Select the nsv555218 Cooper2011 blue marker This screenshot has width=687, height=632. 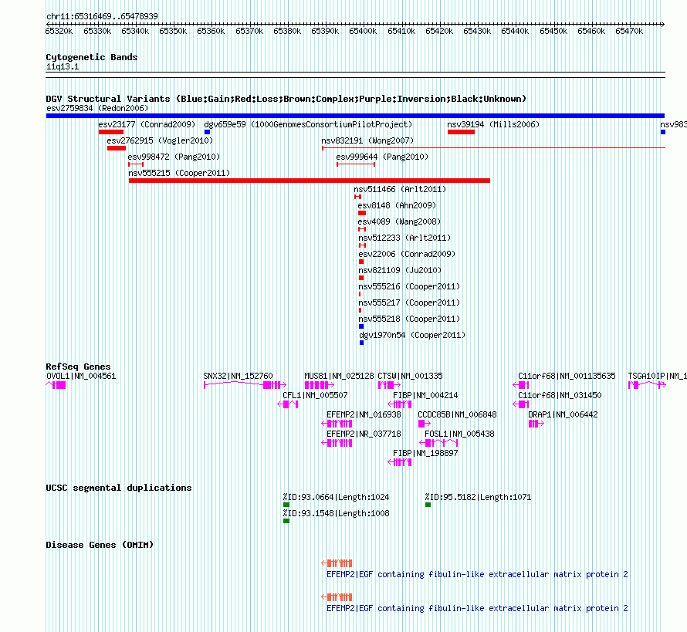tap(361, 326)
